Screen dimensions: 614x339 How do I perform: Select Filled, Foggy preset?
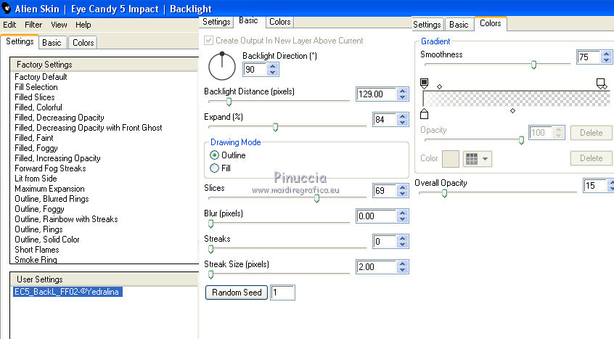coord(36,148)
